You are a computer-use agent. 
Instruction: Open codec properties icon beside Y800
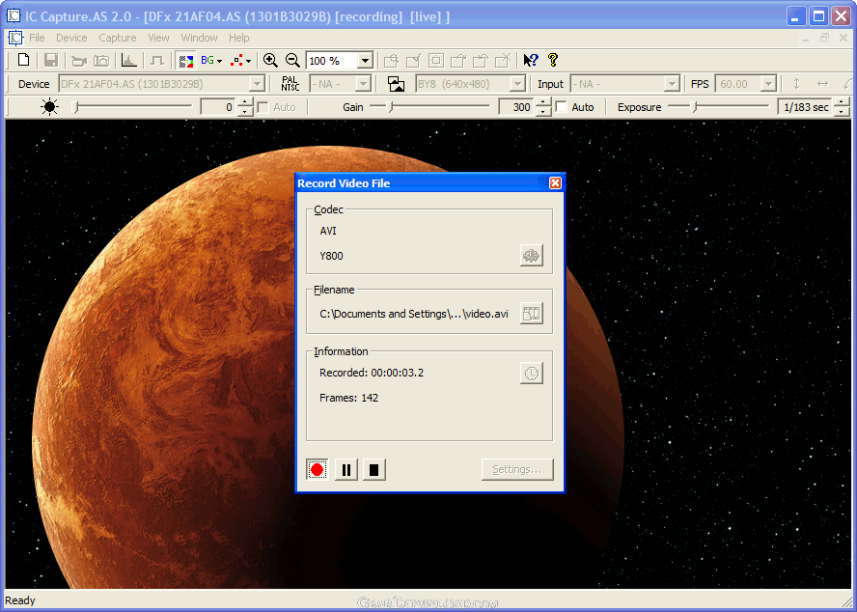tap(531, 256)
